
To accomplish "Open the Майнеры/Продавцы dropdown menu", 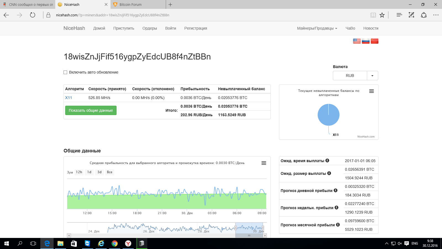I will [x=317, y=28].
